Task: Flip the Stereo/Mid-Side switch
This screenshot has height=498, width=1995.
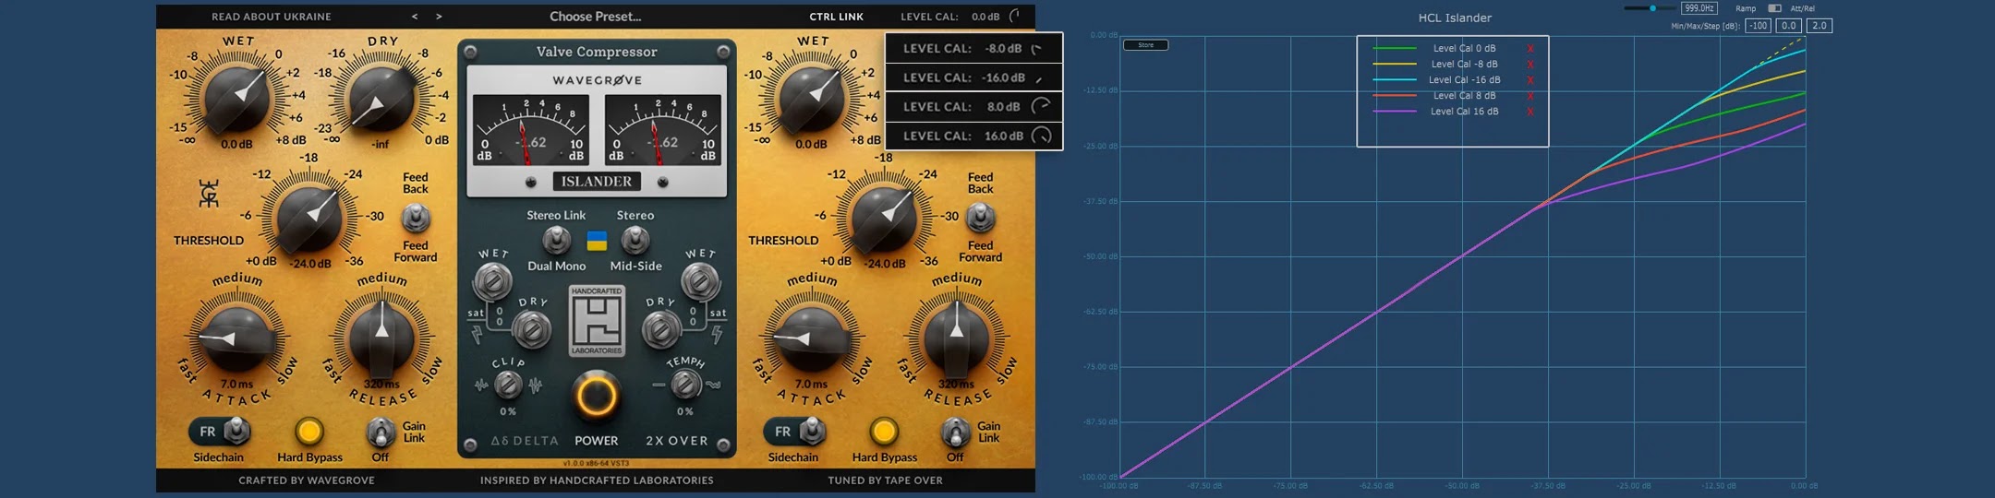Action: 635,241
